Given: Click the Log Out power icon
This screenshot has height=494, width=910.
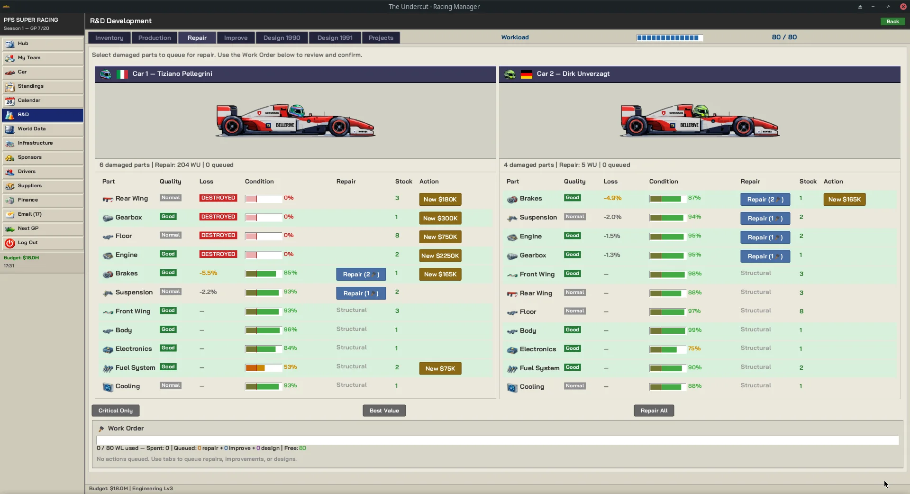Looking at the screenshot, I should (10, 243).
